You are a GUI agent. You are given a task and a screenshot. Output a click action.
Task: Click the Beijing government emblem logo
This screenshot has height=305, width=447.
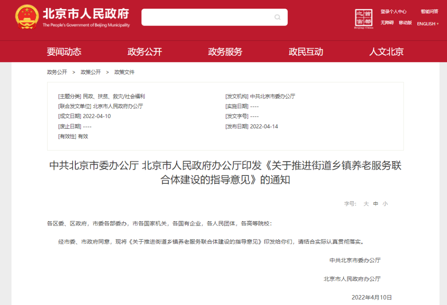click(x=27, y=17)
